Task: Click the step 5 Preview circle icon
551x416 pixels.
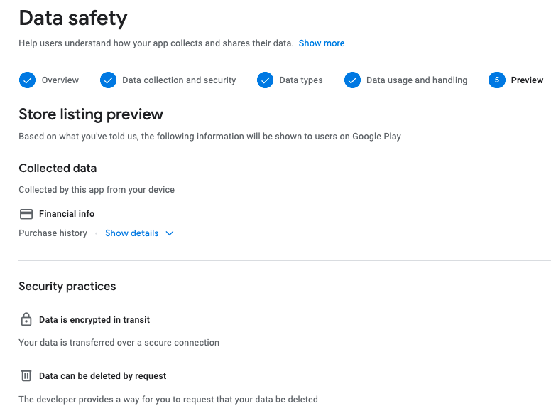Action: (x=497, y=80)
